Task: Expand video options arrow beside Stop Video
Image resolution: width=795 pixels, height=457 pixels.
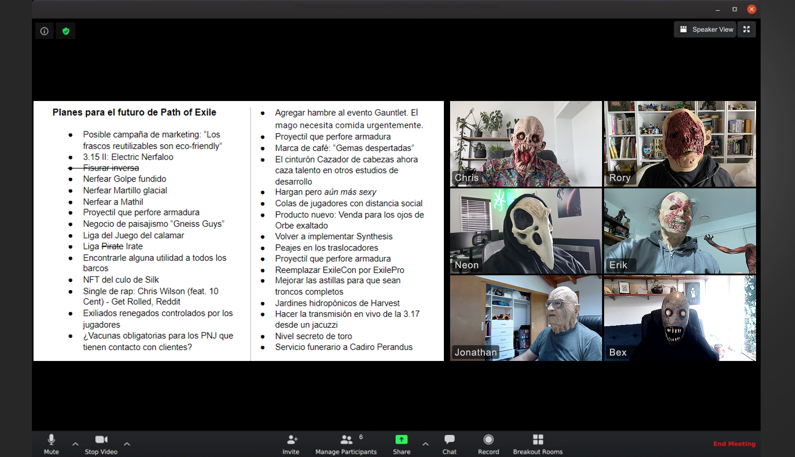Action: [x=127, y=444]
